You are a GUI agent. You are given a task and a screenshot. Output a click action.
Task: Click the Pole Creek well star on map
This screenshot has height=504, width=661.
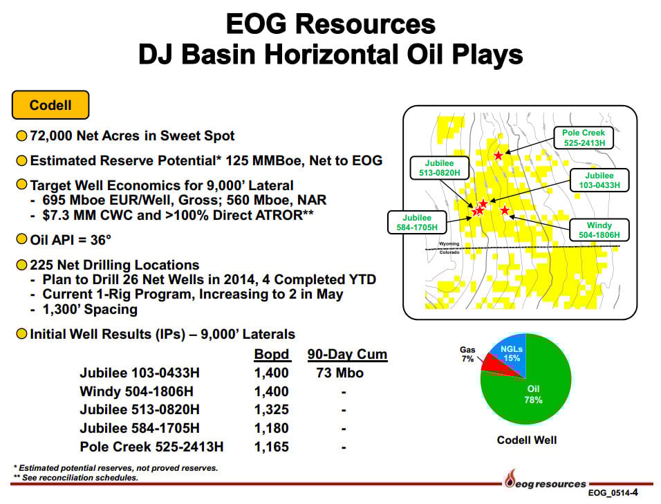tap(499, 156)
